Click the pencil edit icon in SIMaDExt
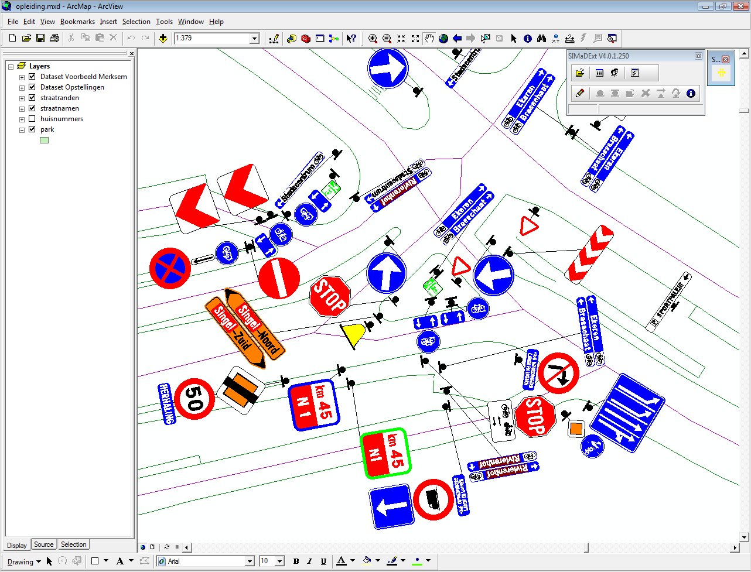Screen dimensions: 751x572 (x=580, y=93)
